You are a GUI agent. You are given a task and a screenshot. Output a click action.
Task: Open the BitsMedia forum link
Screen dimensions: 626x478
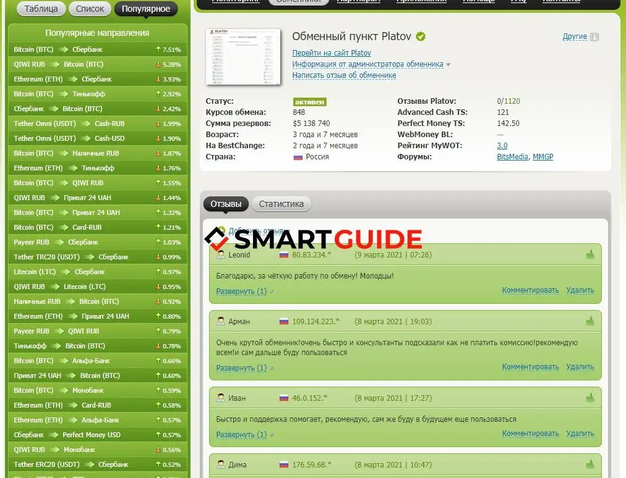click(512, 157)
